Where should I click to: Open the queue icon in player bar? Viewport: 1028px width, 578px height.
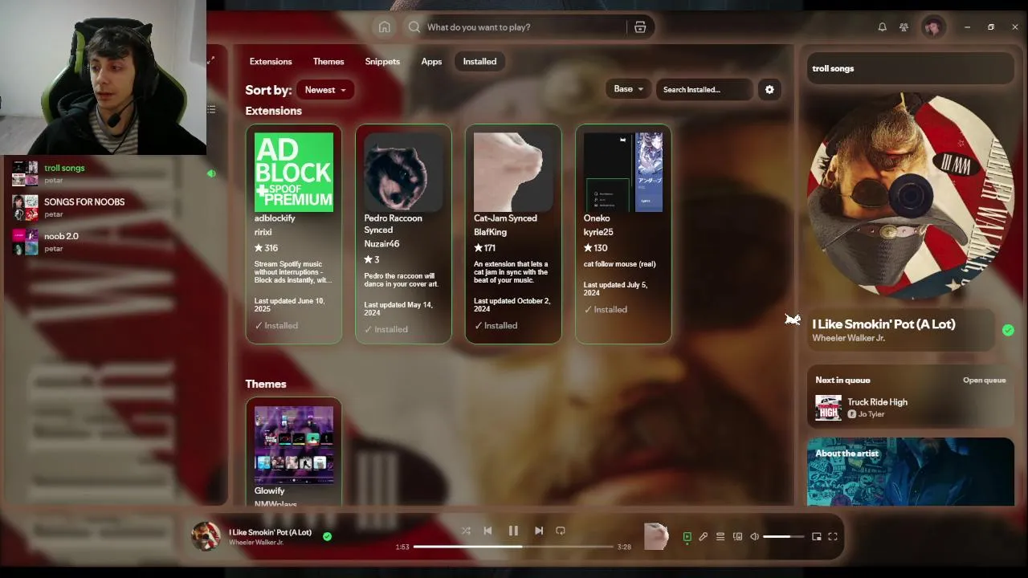[x=720, y=537]
